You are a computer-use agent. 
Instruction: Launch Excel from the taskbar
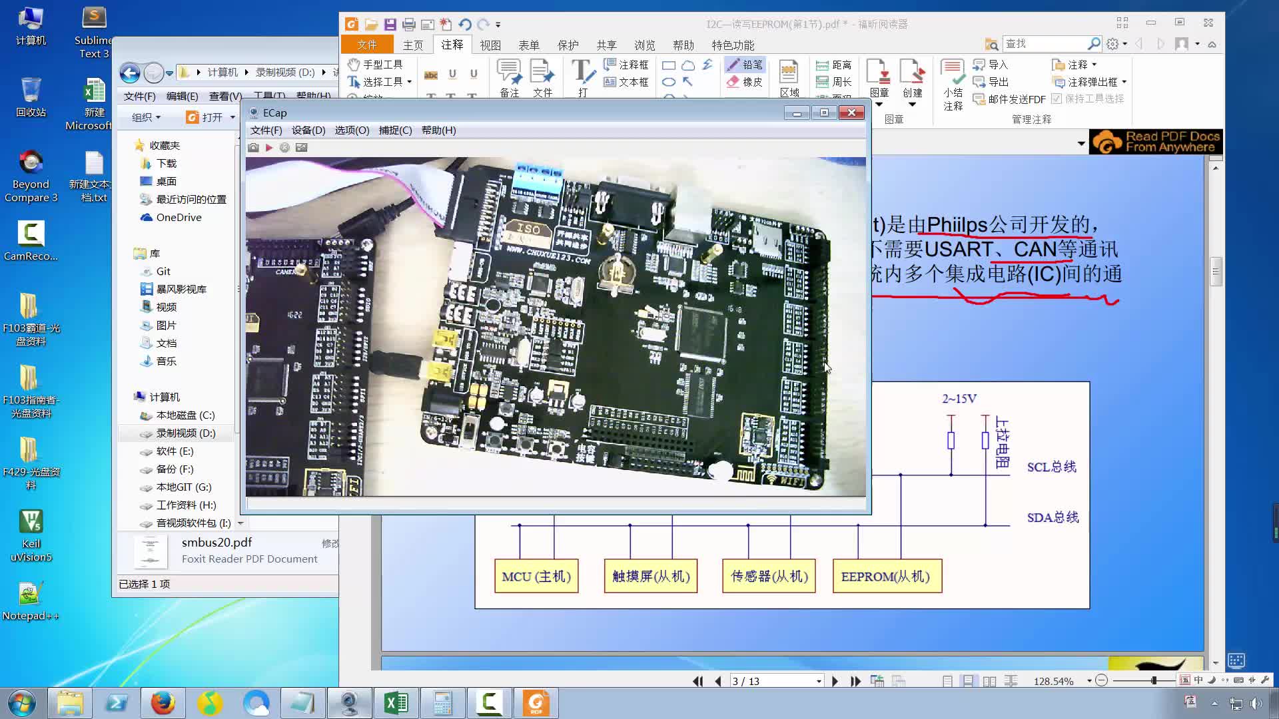click(396, 702)
